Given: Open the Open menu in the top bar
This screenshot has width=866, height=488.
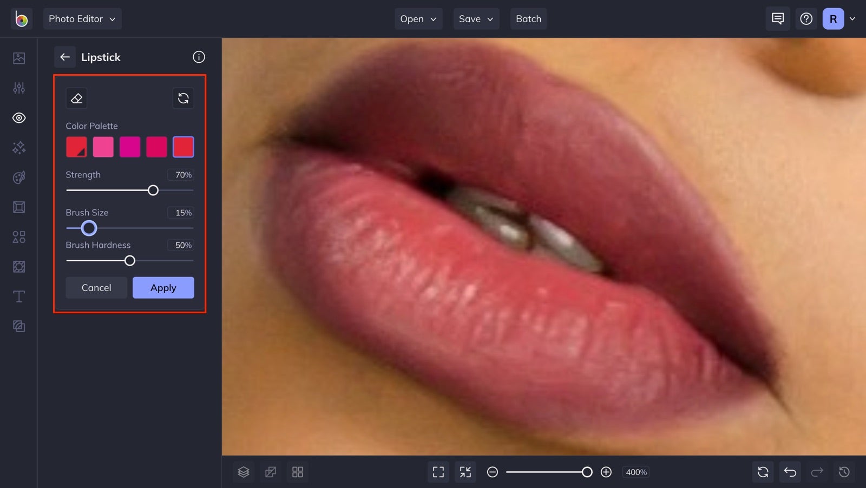Looking at the screenshot, I should click(x=418, y=18).
